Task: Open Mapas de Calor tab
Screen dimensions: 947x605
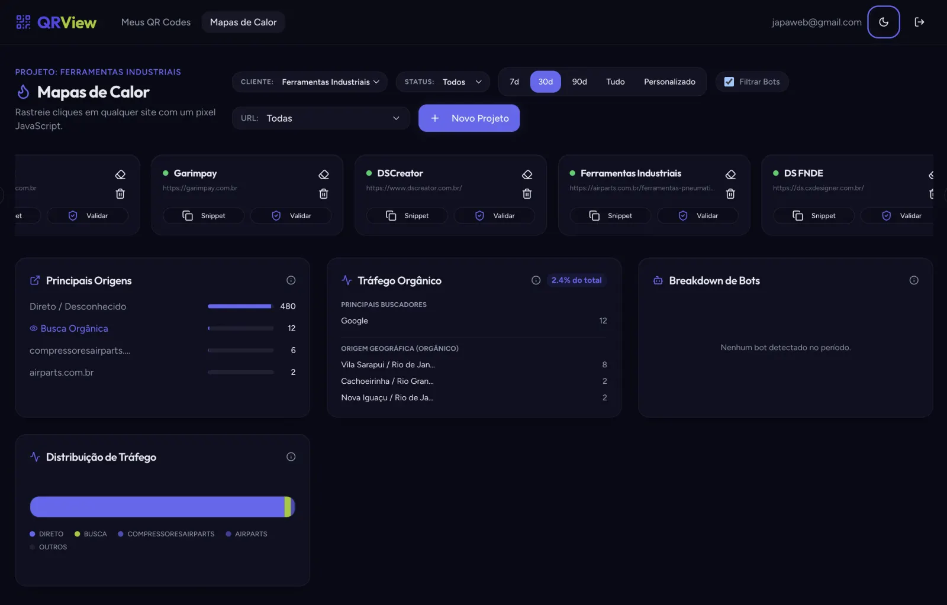Action: click(243, 22)
